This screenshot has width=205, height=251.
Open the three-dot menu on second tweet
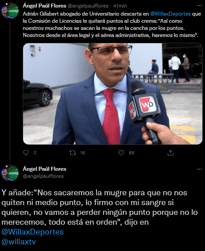[199, 169]
